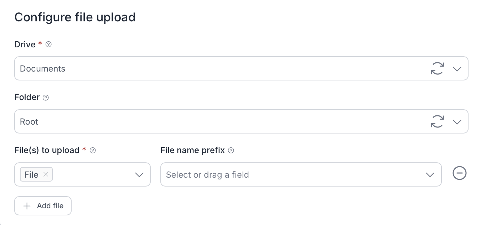Screen dimensions: 481x225
Task: Click the Drive field label
Action: coord(25,45)
